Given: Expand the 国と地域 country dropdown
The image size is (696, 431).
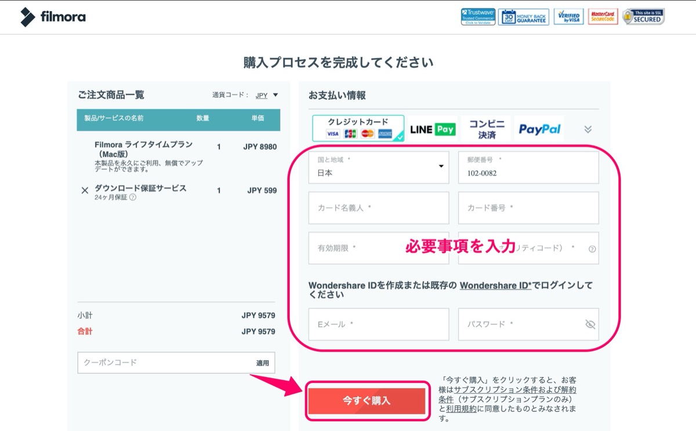Looking at the screenshot, I should [379, 167].
